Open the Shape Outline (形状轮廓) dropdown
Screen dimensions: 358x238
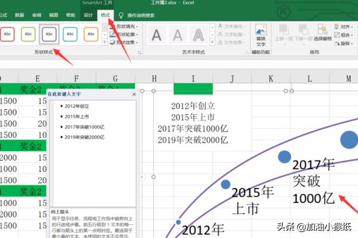coord(125,35)
